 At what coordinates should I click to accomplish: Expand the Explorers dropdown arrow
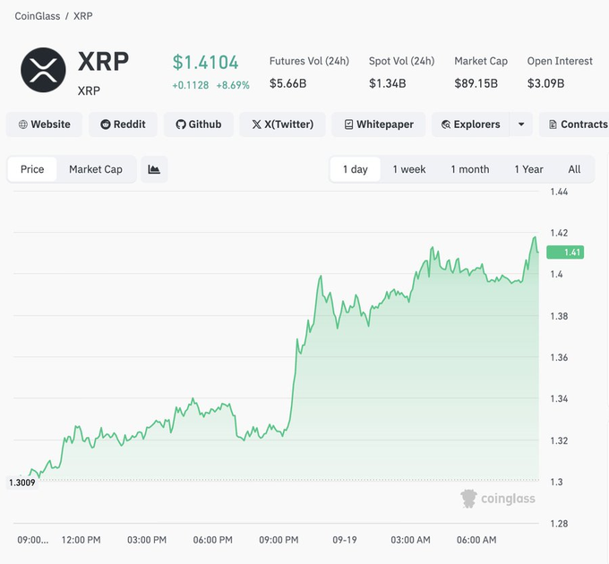(521, 124)
